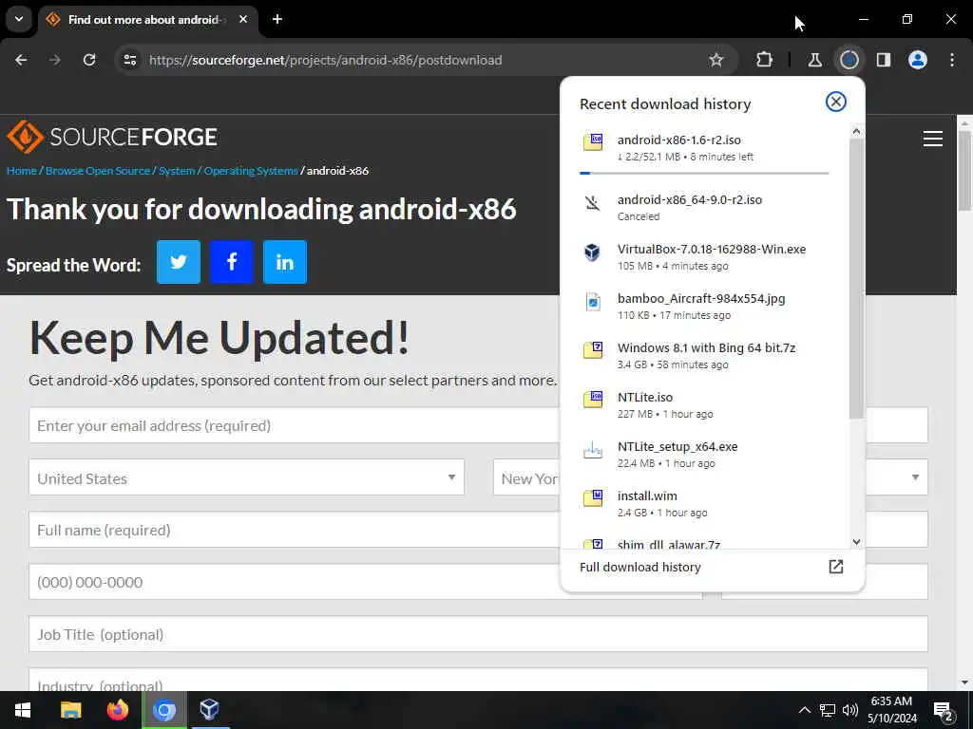Screen dimensions: 973x729
Task: Open a new tab with plus button
Action: (x=277, y=19)
